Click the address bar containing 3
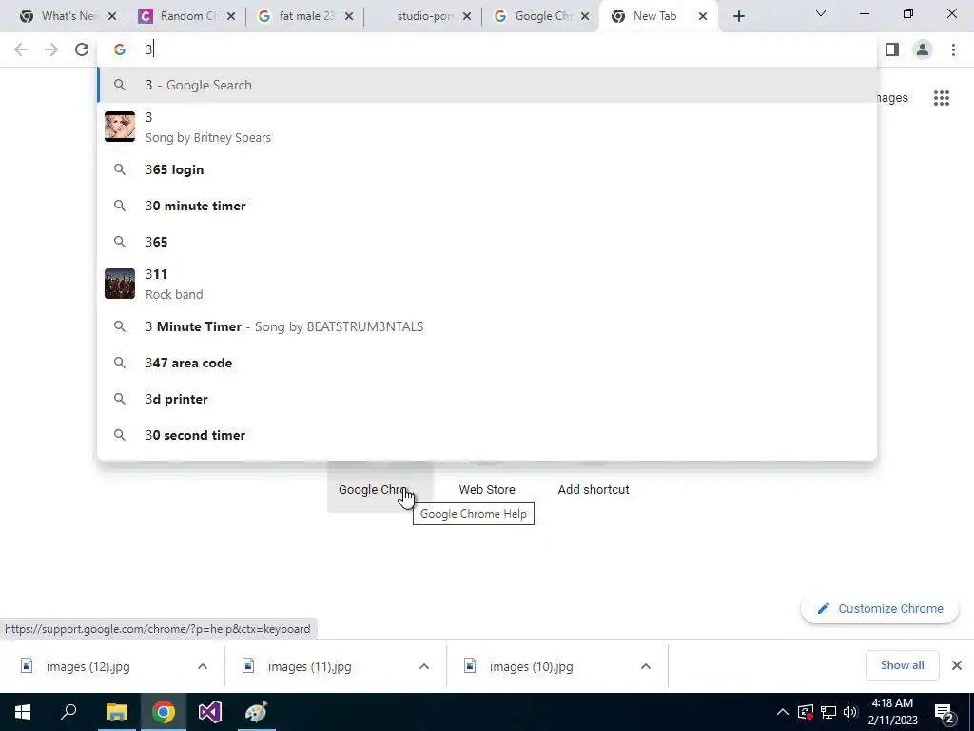Screen dimensions: 974x731 coord(487,49)
